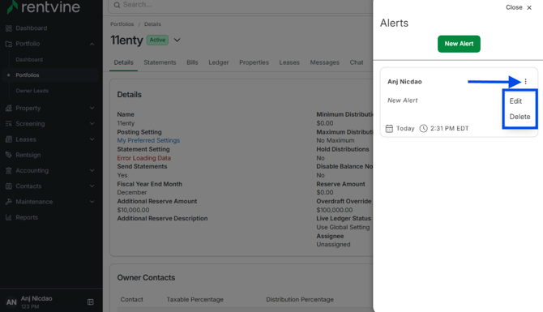Switch to the Details tab

coord(123,62)
